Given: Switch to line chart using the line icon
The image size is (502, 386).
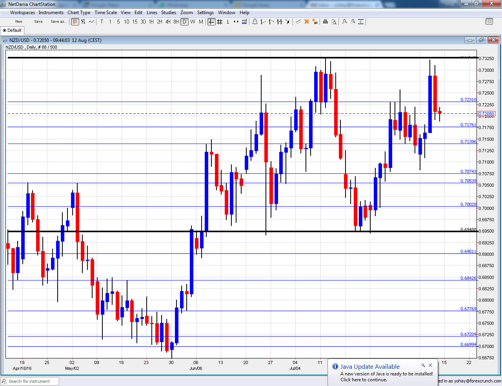Looking at the screenshot, I should 91,22.
